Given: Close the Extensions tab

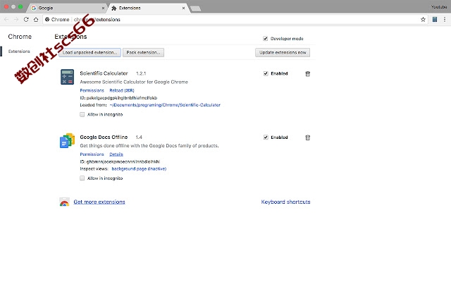Looking at the screenshot, I should pyautogui.click(x=183, y=8).
